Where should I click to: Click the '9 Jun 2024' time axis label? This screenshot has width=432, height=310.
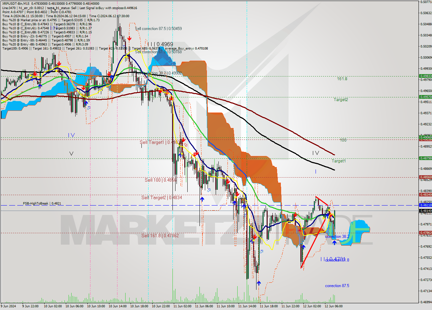pos(9,306)
